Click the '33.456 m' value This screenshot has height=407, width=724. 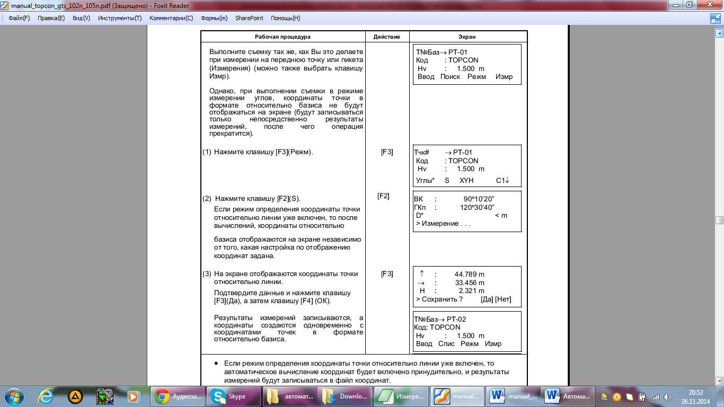click(x=470, y=283)
